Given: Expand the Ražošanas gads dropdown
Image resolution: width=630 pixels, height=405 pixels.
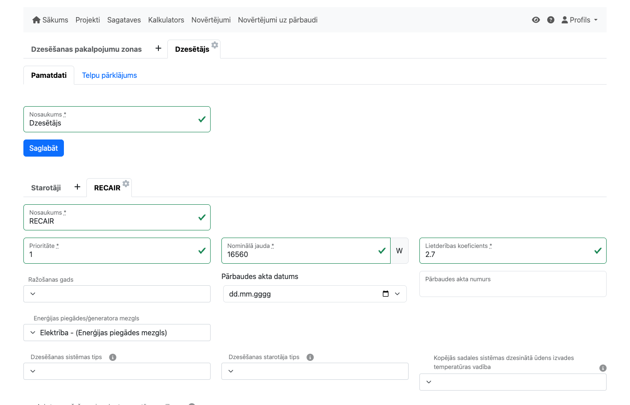Looking at the screenshot, I should (117, 294).
